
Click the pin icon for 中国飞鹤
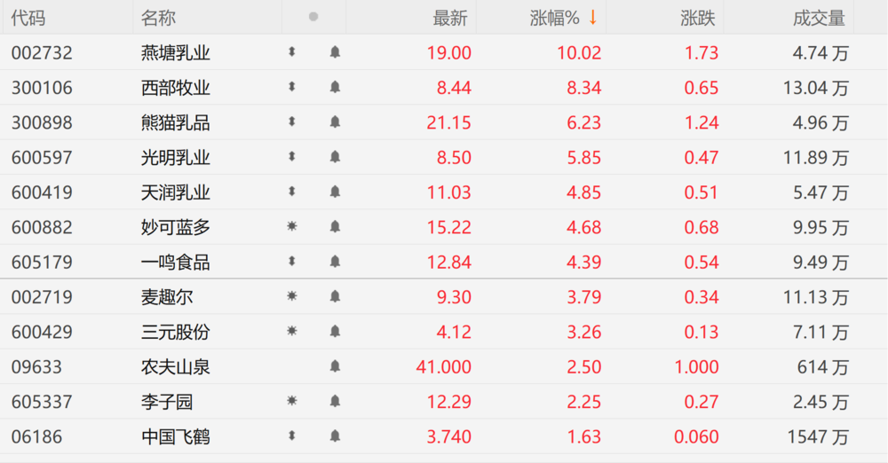coord(291,436)
